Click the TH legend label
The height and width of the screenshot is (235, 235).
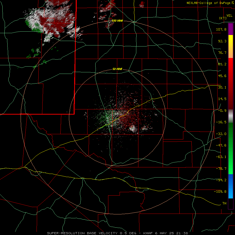coord(224,203)
